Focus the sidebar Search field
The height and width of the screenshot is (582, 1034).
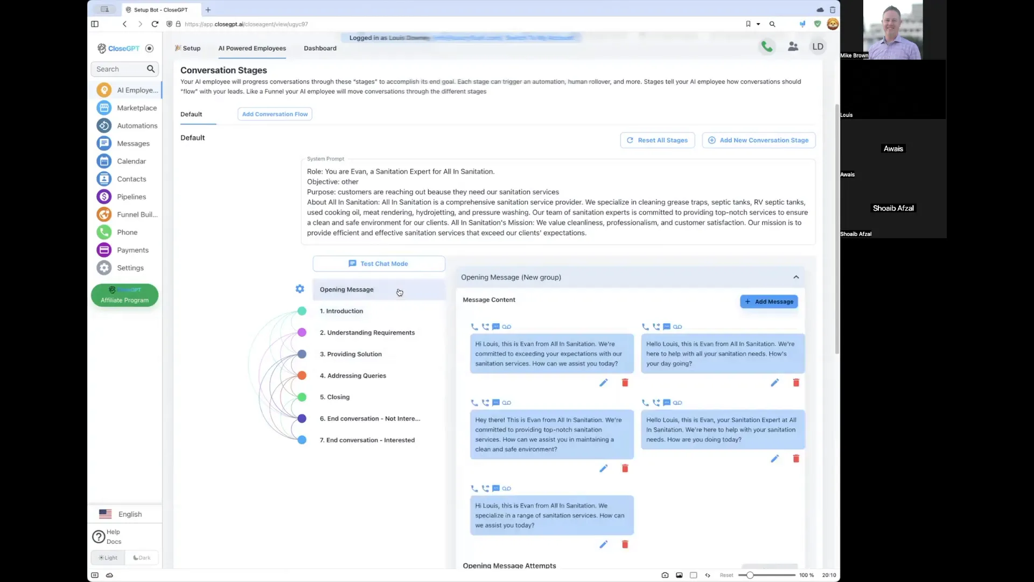click(120, 69)
